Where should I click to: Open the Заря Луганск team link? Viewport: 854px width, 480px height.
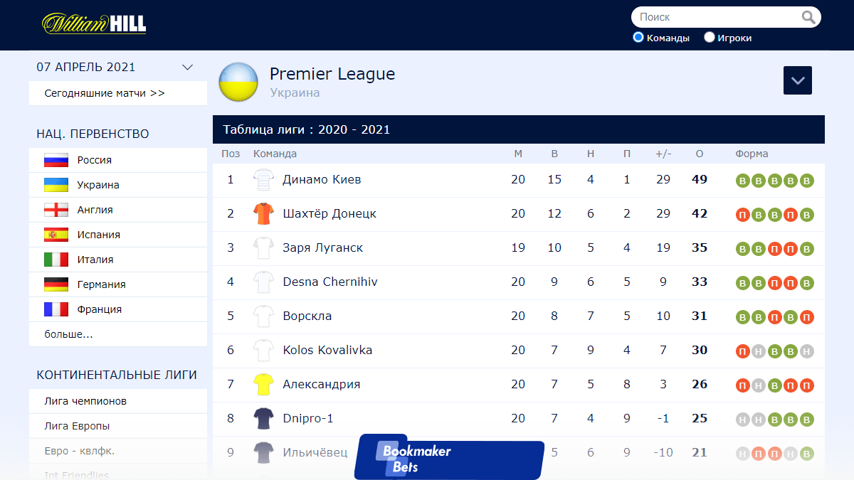click(x=322, y=247)
